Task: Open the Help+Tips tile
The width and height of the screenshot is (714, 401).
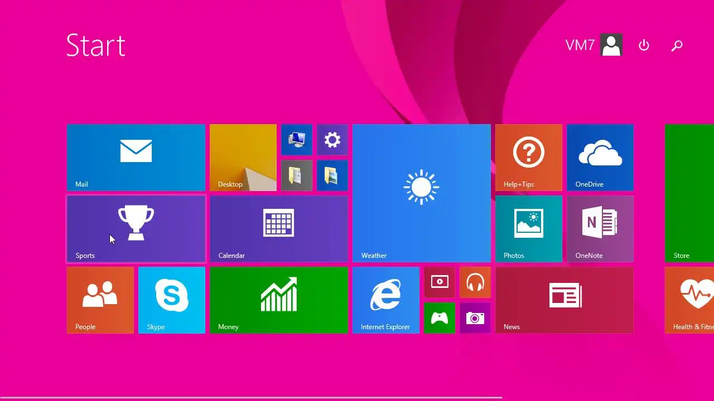Action: 529,158
